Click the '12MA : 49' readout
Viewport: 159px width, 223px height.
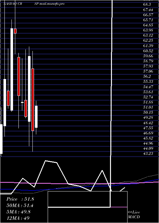[x=18, y=218]
